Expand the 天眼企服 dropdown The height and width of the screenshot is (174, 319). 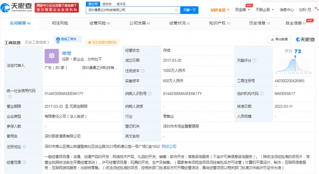(264, 10)
